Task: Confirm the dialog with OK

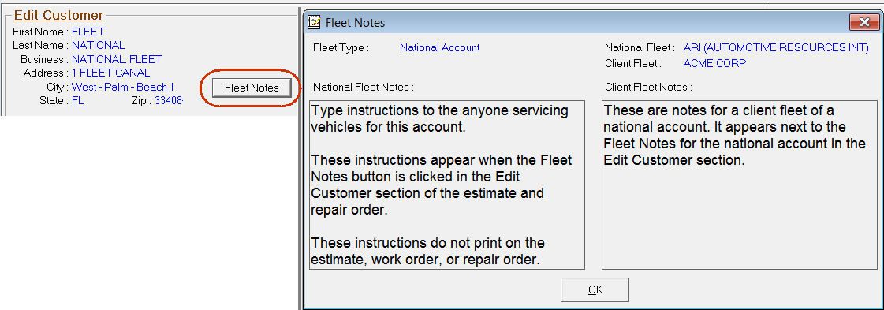Action: point(595,289)
